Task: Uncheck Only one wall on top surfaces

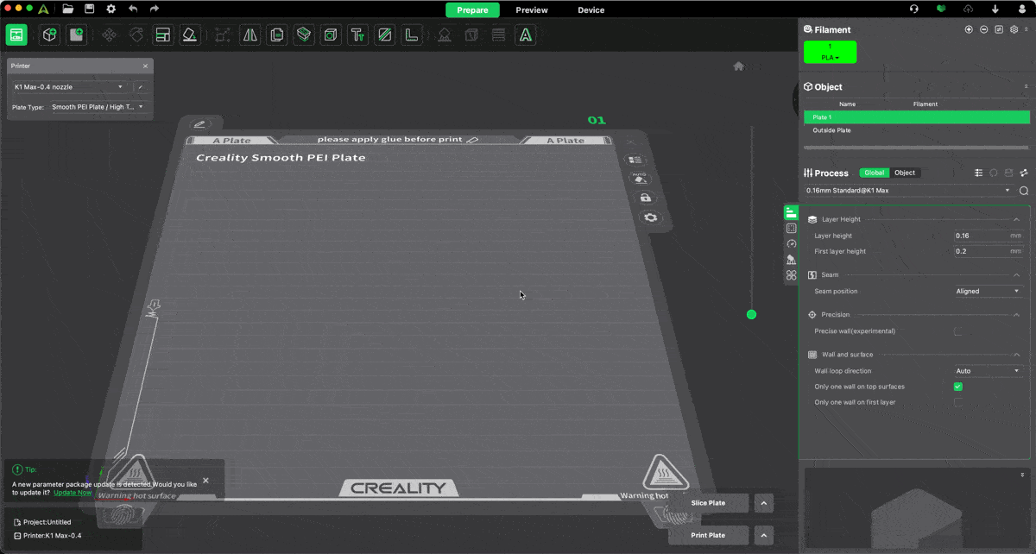Action: (957, 387)
